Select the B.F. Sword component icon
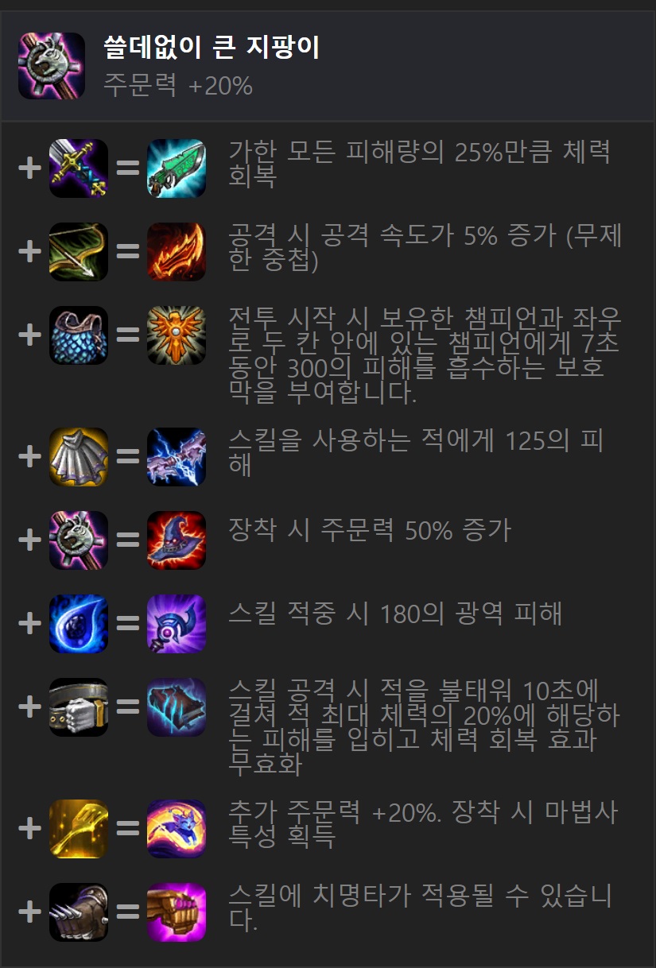Screen dimensions: 656x968 pos(79,168)
